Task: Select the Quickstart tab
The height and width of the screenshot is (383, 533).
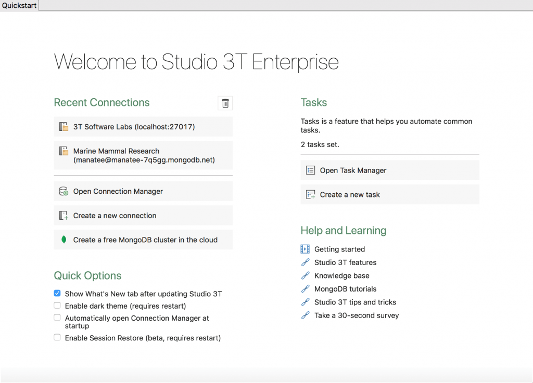Action: tap(19, 5)
